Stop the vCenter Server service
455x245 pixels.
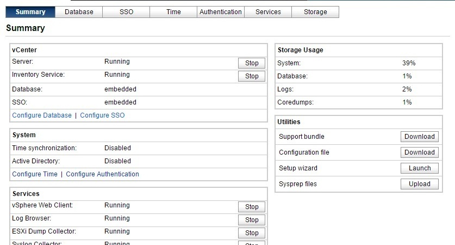click(x=252, y=63)
